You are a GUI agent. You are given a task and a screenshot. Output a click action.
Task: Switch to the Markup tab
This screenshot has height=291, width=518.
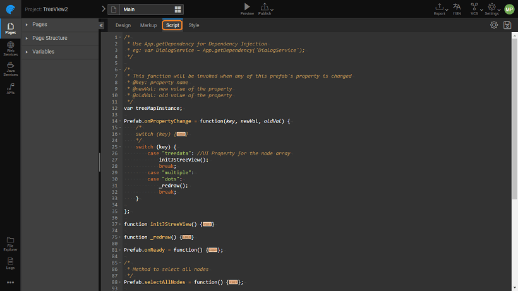click(x=148, y=25)
